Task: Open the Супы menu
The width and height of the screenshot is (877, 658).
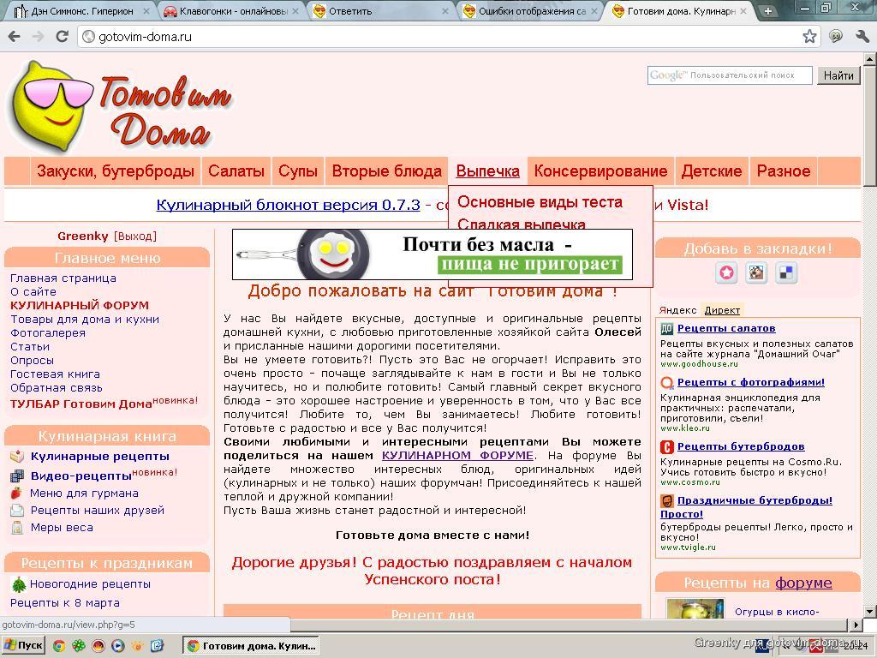Action: (x=297, y=171)
